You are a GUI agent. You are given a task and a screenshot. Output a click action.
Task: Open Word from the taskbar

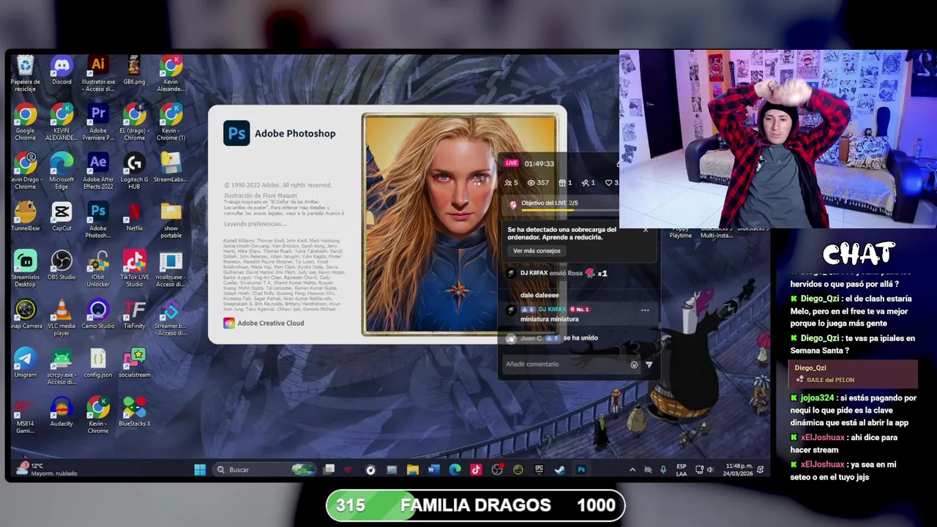click(x=433, y=470)
